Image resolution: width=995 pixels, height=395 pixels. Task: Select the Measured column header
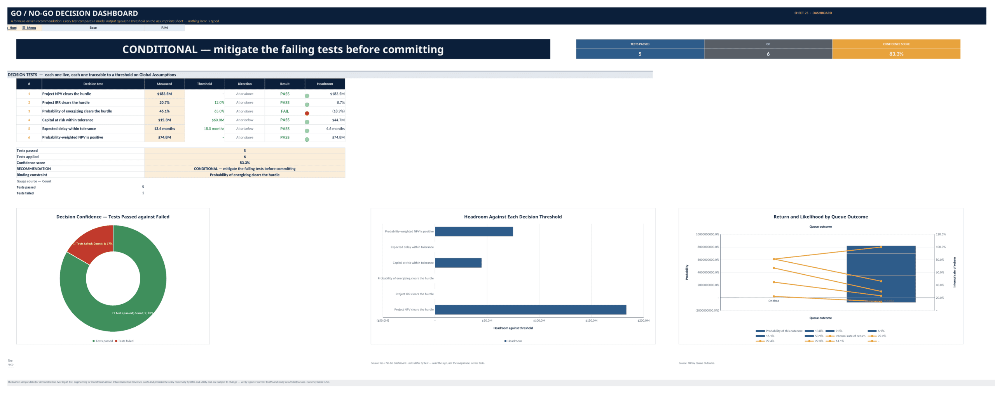point(164,84)
